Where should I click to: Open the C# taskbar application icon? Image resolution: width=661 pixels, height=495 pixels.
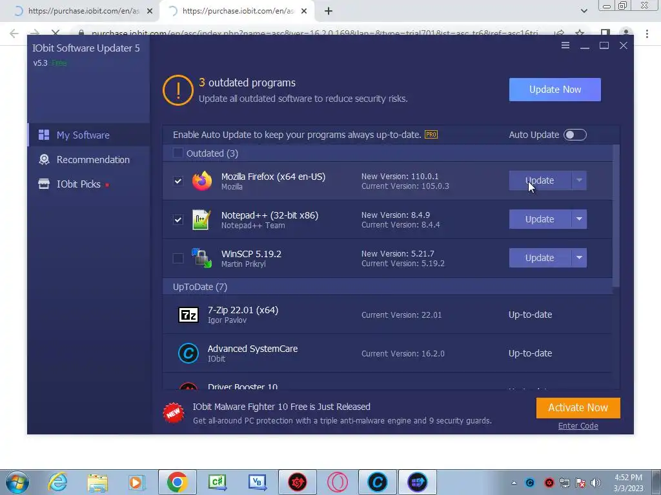point(217,482)
